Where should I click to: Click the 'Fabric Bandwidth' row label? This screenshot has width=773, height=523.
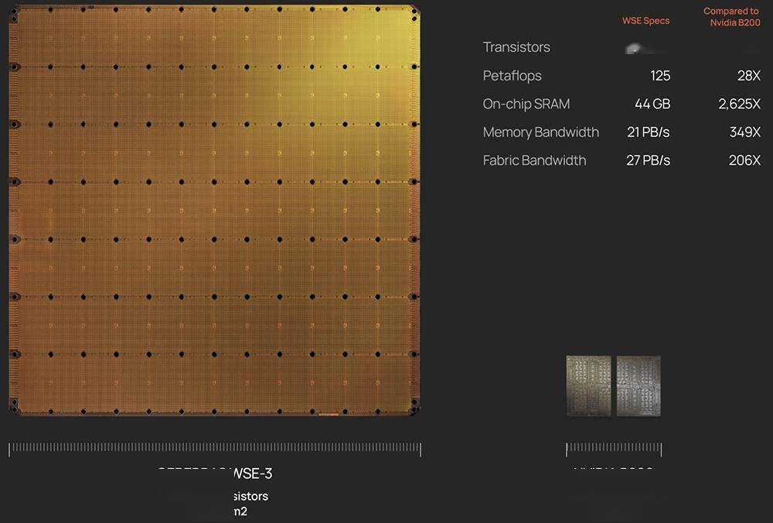534,160
